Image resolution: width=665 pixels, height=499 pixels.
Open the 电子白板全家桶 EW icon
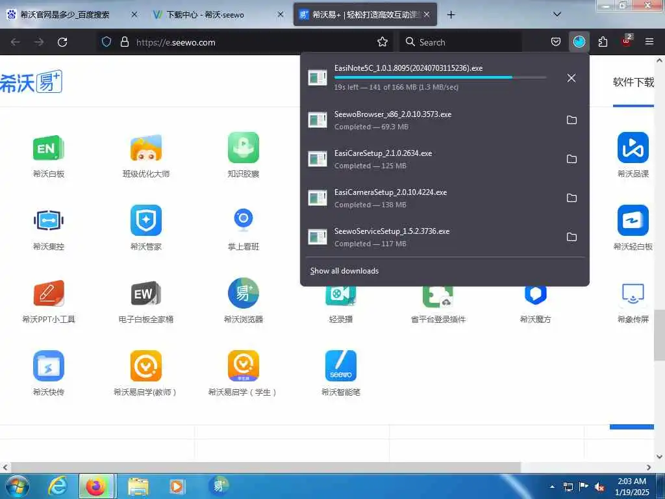[146, 293]
